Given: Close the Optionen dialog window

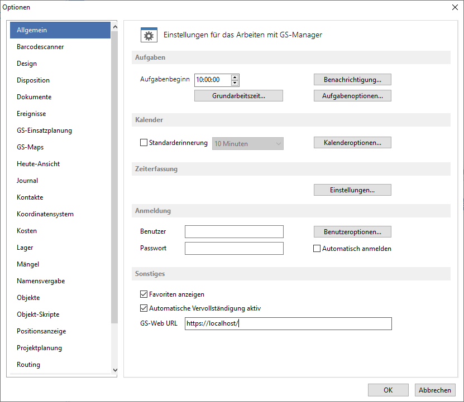Looking at the screenshot, I should coord(455,7).
